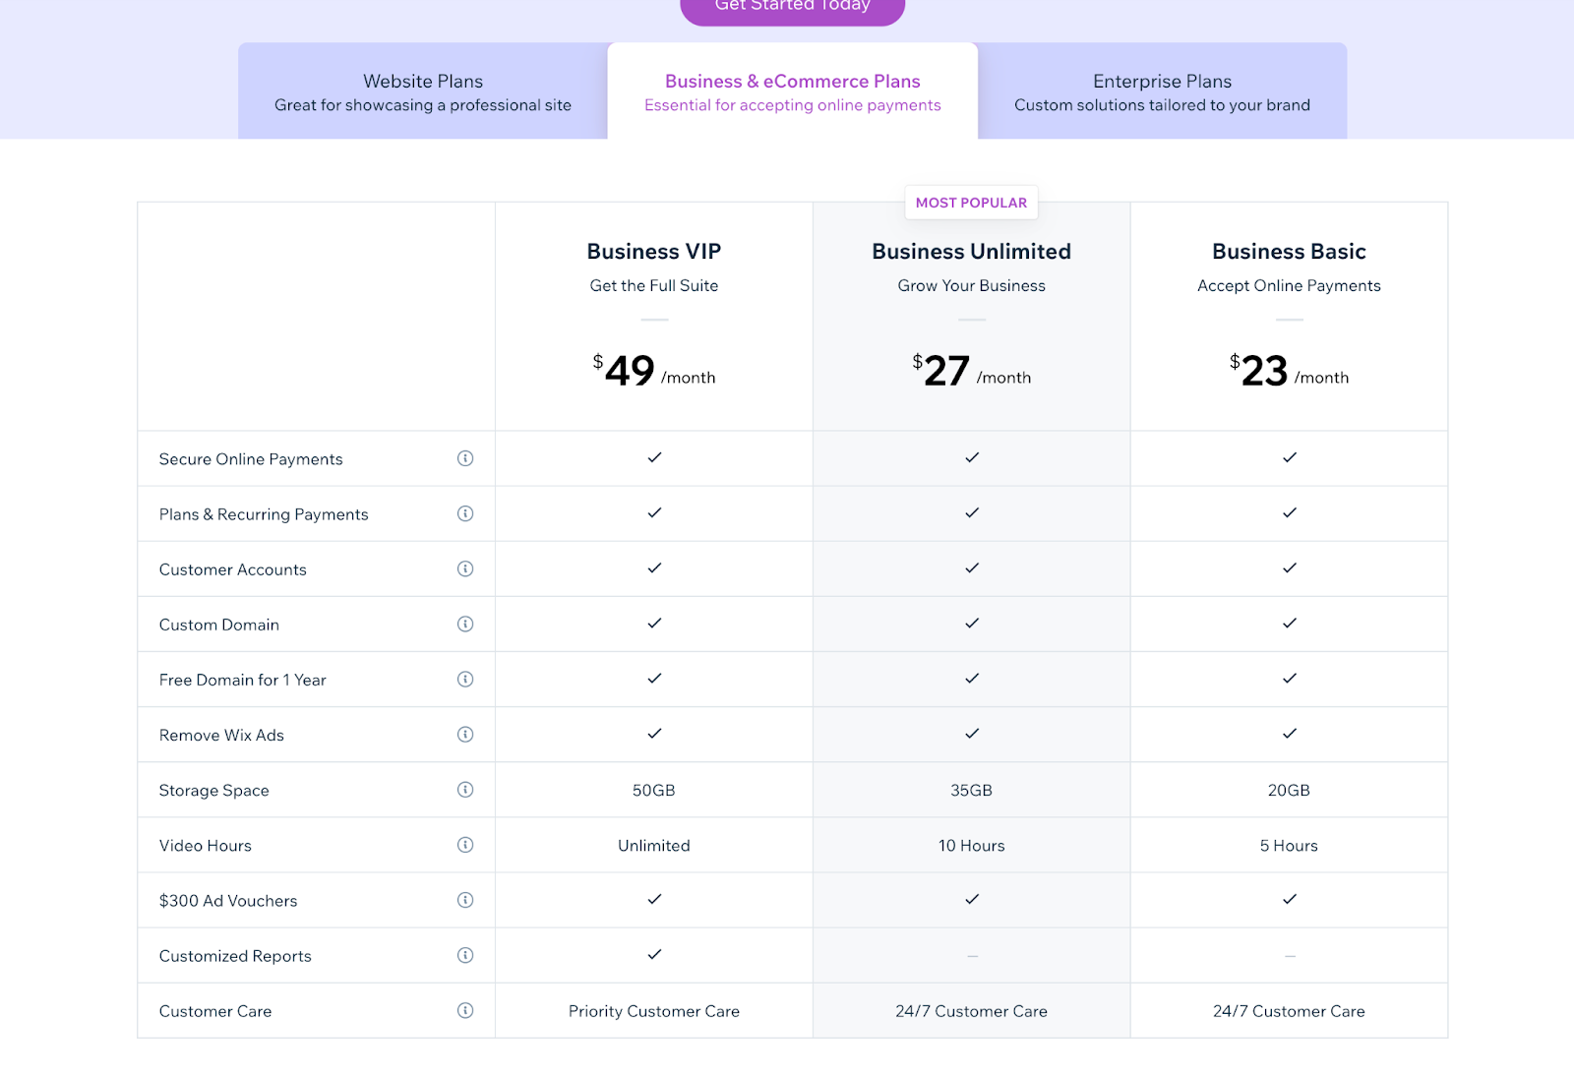Viewport: 1574px width, 1074px height.
Task: Open the Remove Wix Ads info icon
Action: tap(465, 734)
